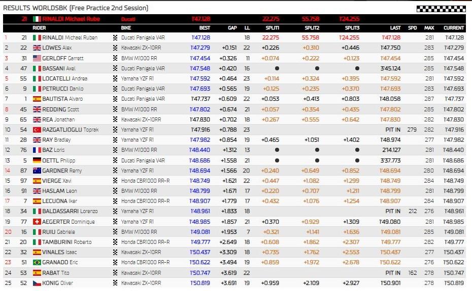472x291 pixels.
Task: Click the SPLIT1 column header
Action: tap(273, 28)
